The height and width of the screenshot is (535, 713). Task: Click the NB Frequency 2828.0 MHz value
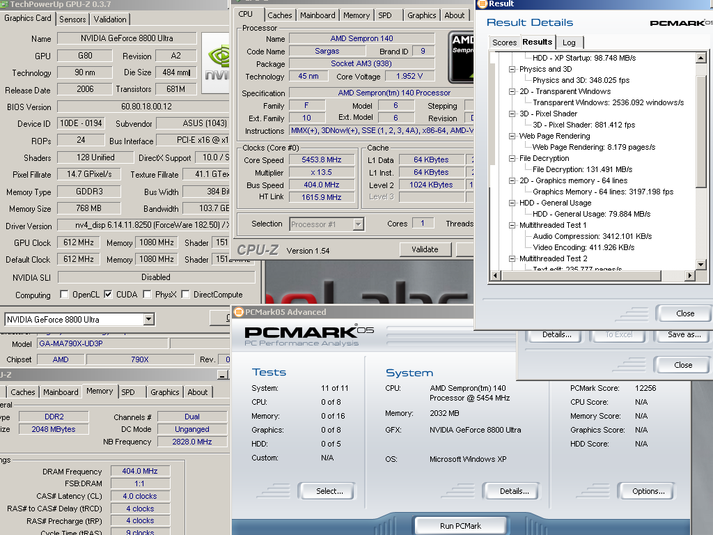pyautogui.click(x=192, y=442)
